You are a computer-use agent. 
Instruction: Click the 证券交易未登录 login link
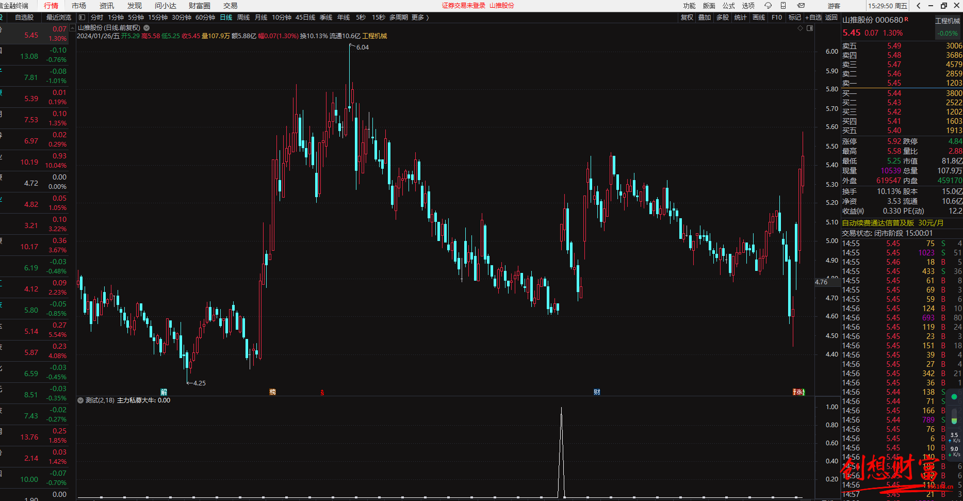pyautogui.click(x=464, y=6)
